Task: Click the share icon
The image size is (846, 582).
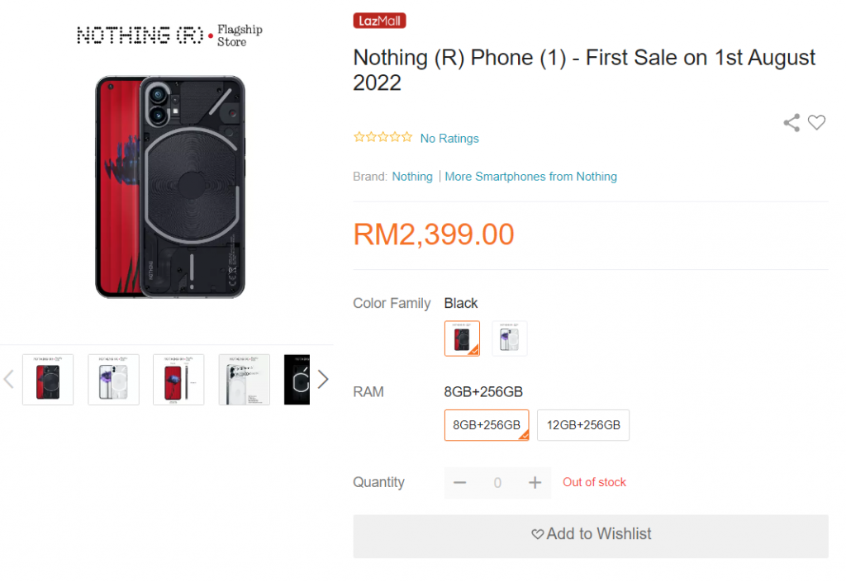Action: tap(791, 123)
